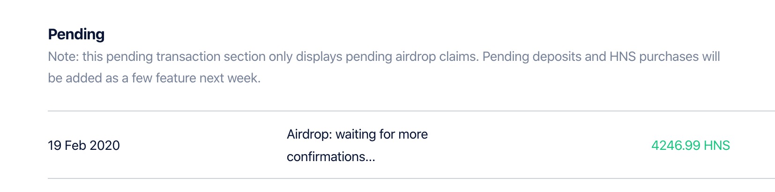This screenshot has width=775, height=192.
Task: Click the divider line above the transaction
Action: tap(411, 111)
